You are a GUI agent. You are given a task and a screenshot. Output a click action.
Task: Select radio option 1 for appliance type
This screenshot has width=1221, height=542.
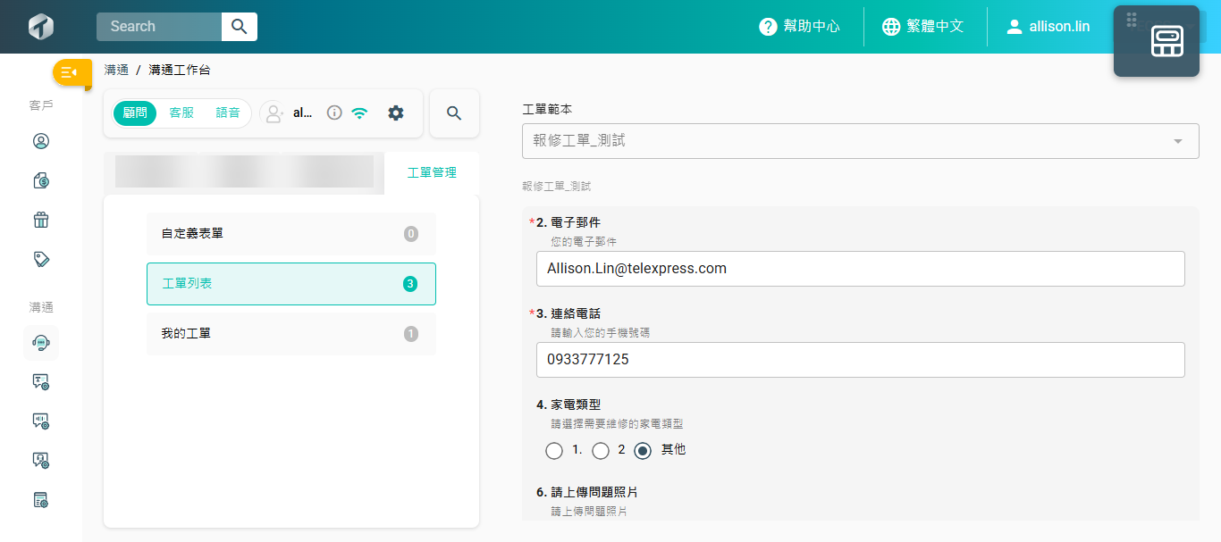554,451
